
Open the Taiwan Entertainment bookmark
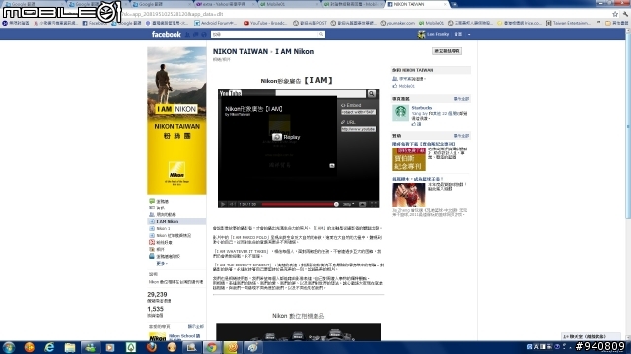568,23
